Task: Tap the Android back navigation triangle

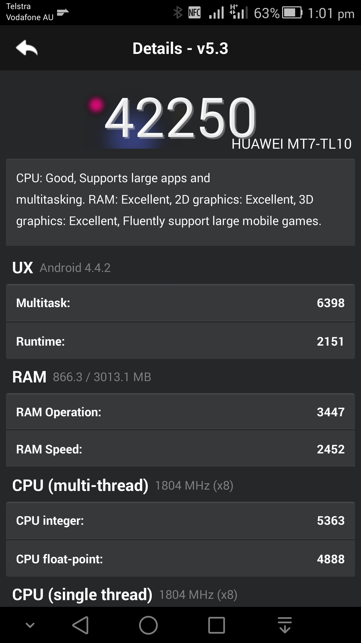Action: (81, 625)
